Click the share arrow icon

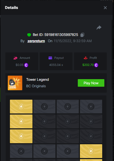coord(99,28)
